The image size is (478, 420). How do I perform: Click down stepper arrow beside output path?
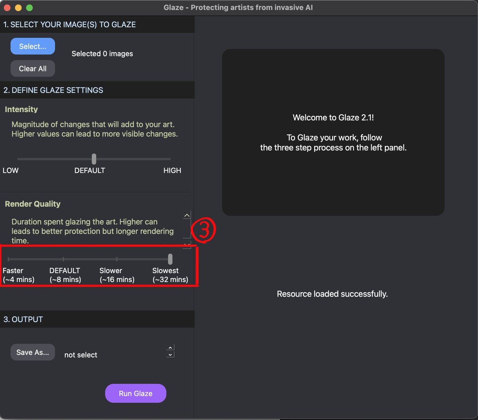[170, 354]
